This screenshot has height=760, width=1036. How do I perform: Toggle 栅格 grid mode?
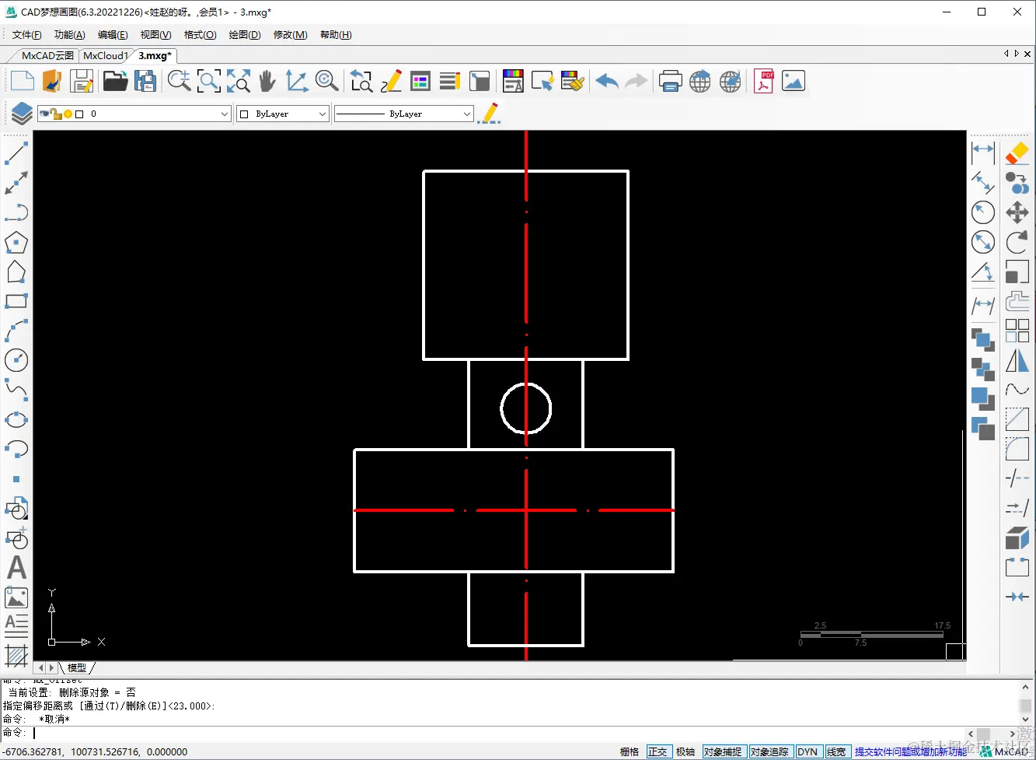[630, 751]
